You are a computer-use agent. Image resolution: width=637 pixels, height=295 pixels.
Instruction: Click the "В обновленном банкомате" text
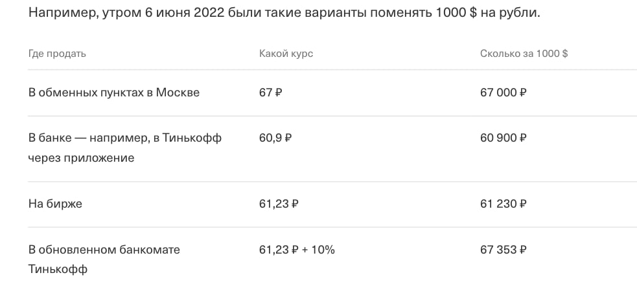104,249
